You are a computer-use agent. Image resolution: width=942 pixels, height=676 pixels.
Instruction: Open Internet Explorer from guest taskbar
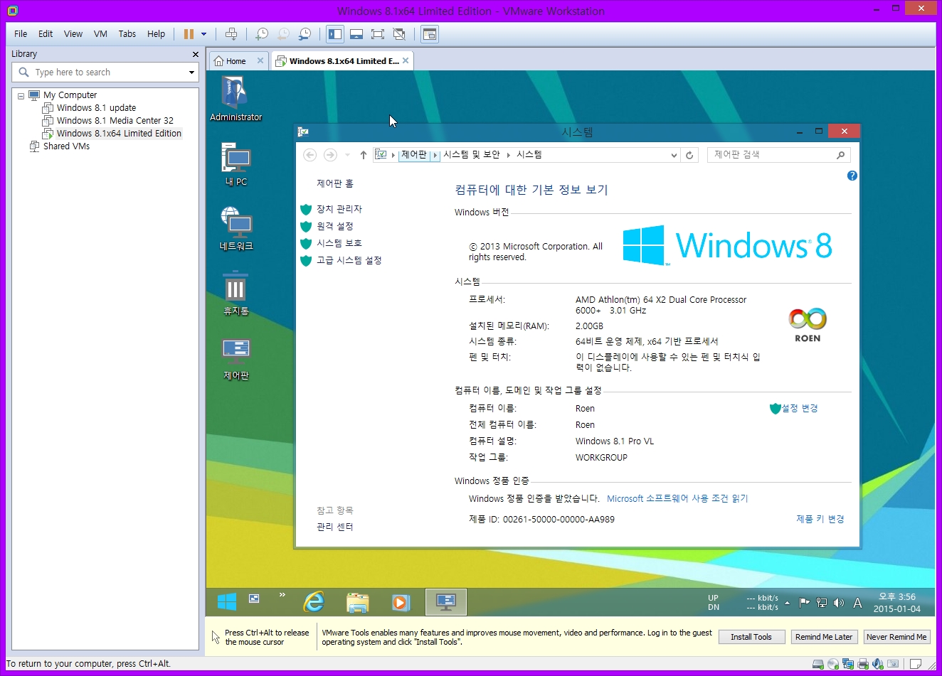point(314,602)
